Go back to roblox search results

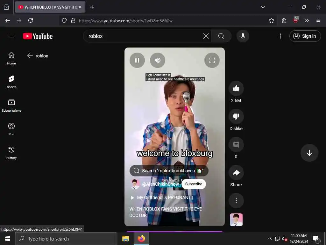[30, 56]
